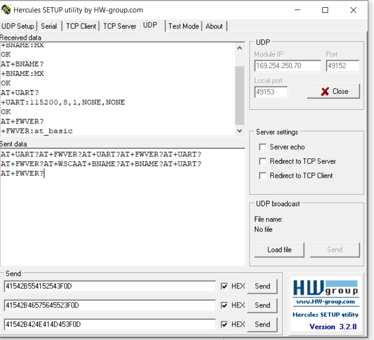Toggle HEX for the 41542B46575645523F0D row

[224, 305]
